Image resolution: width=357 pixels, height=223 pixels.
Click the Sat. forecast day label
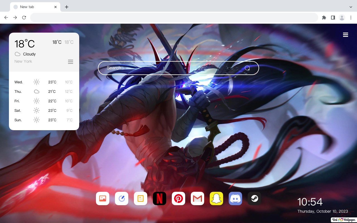pyautogui.click(x=18, y=110)
